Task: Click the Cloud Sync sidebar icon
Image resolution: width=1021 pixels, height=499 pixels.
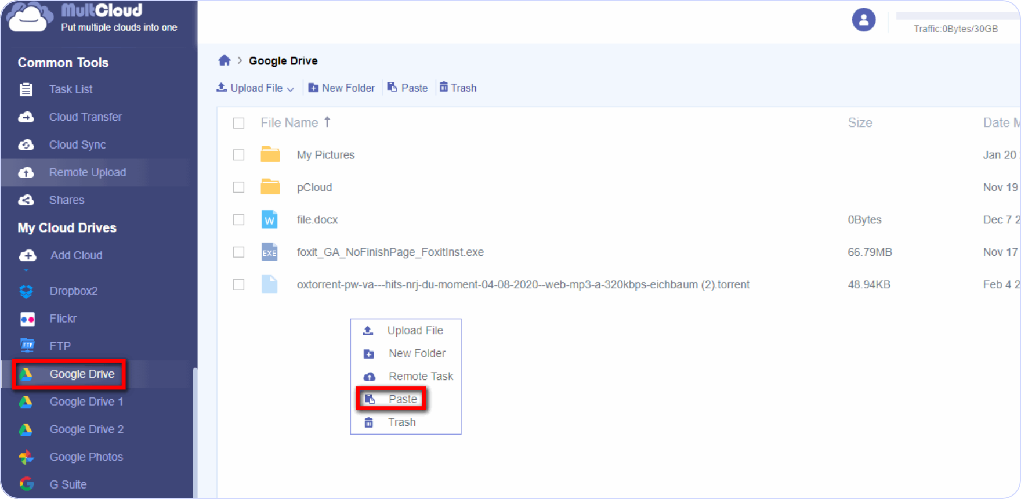Action: pyautogui.click(x=26, y=145)
